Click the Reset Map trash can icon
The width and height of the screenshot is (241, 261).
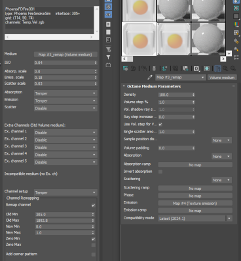[154, 69]
